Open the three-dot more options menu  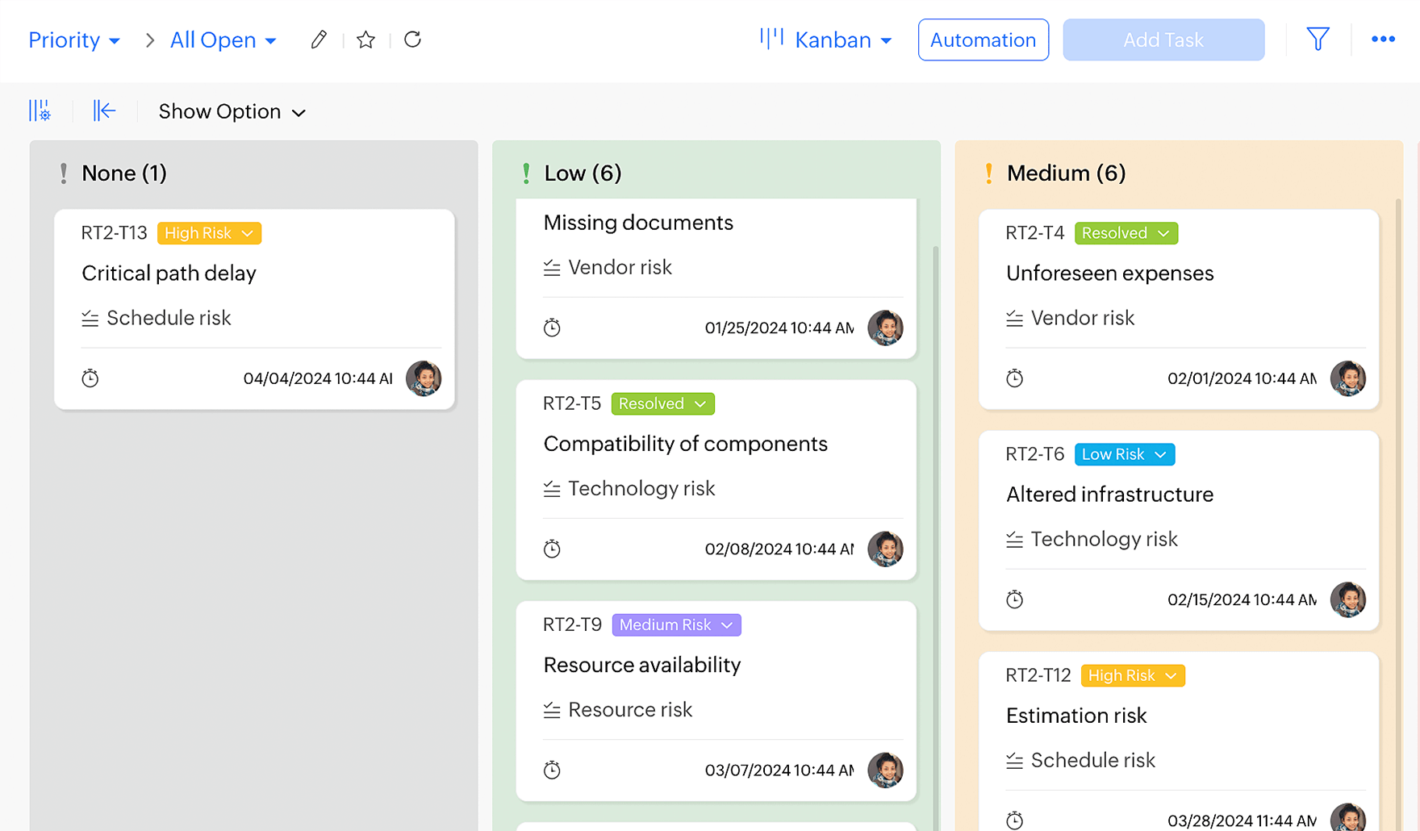1383,40
